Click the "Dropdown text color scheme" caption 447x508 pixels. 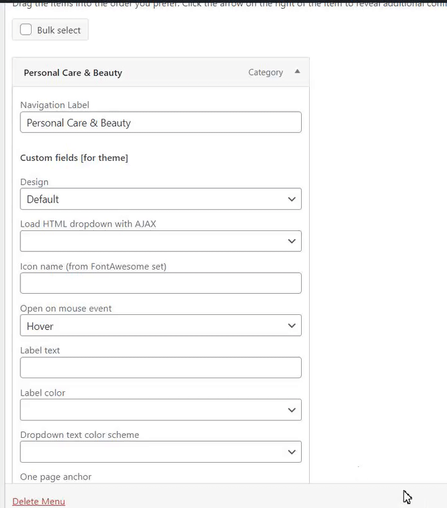tap(79, 435)
